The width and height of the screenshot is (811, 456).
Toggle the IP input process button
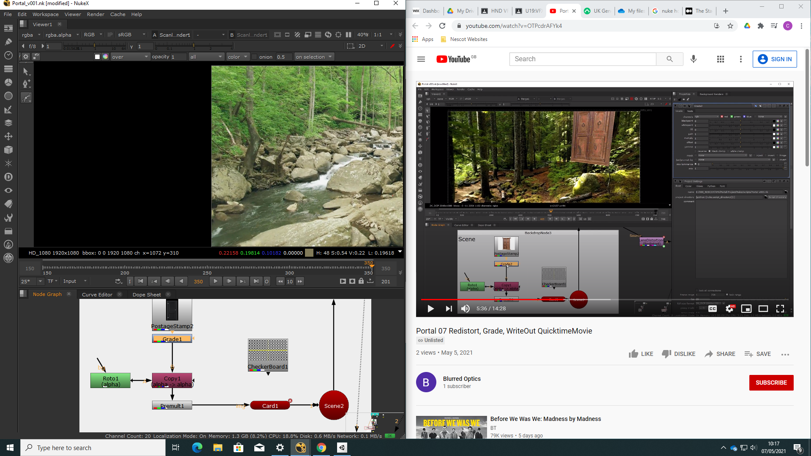pos(110,35)
